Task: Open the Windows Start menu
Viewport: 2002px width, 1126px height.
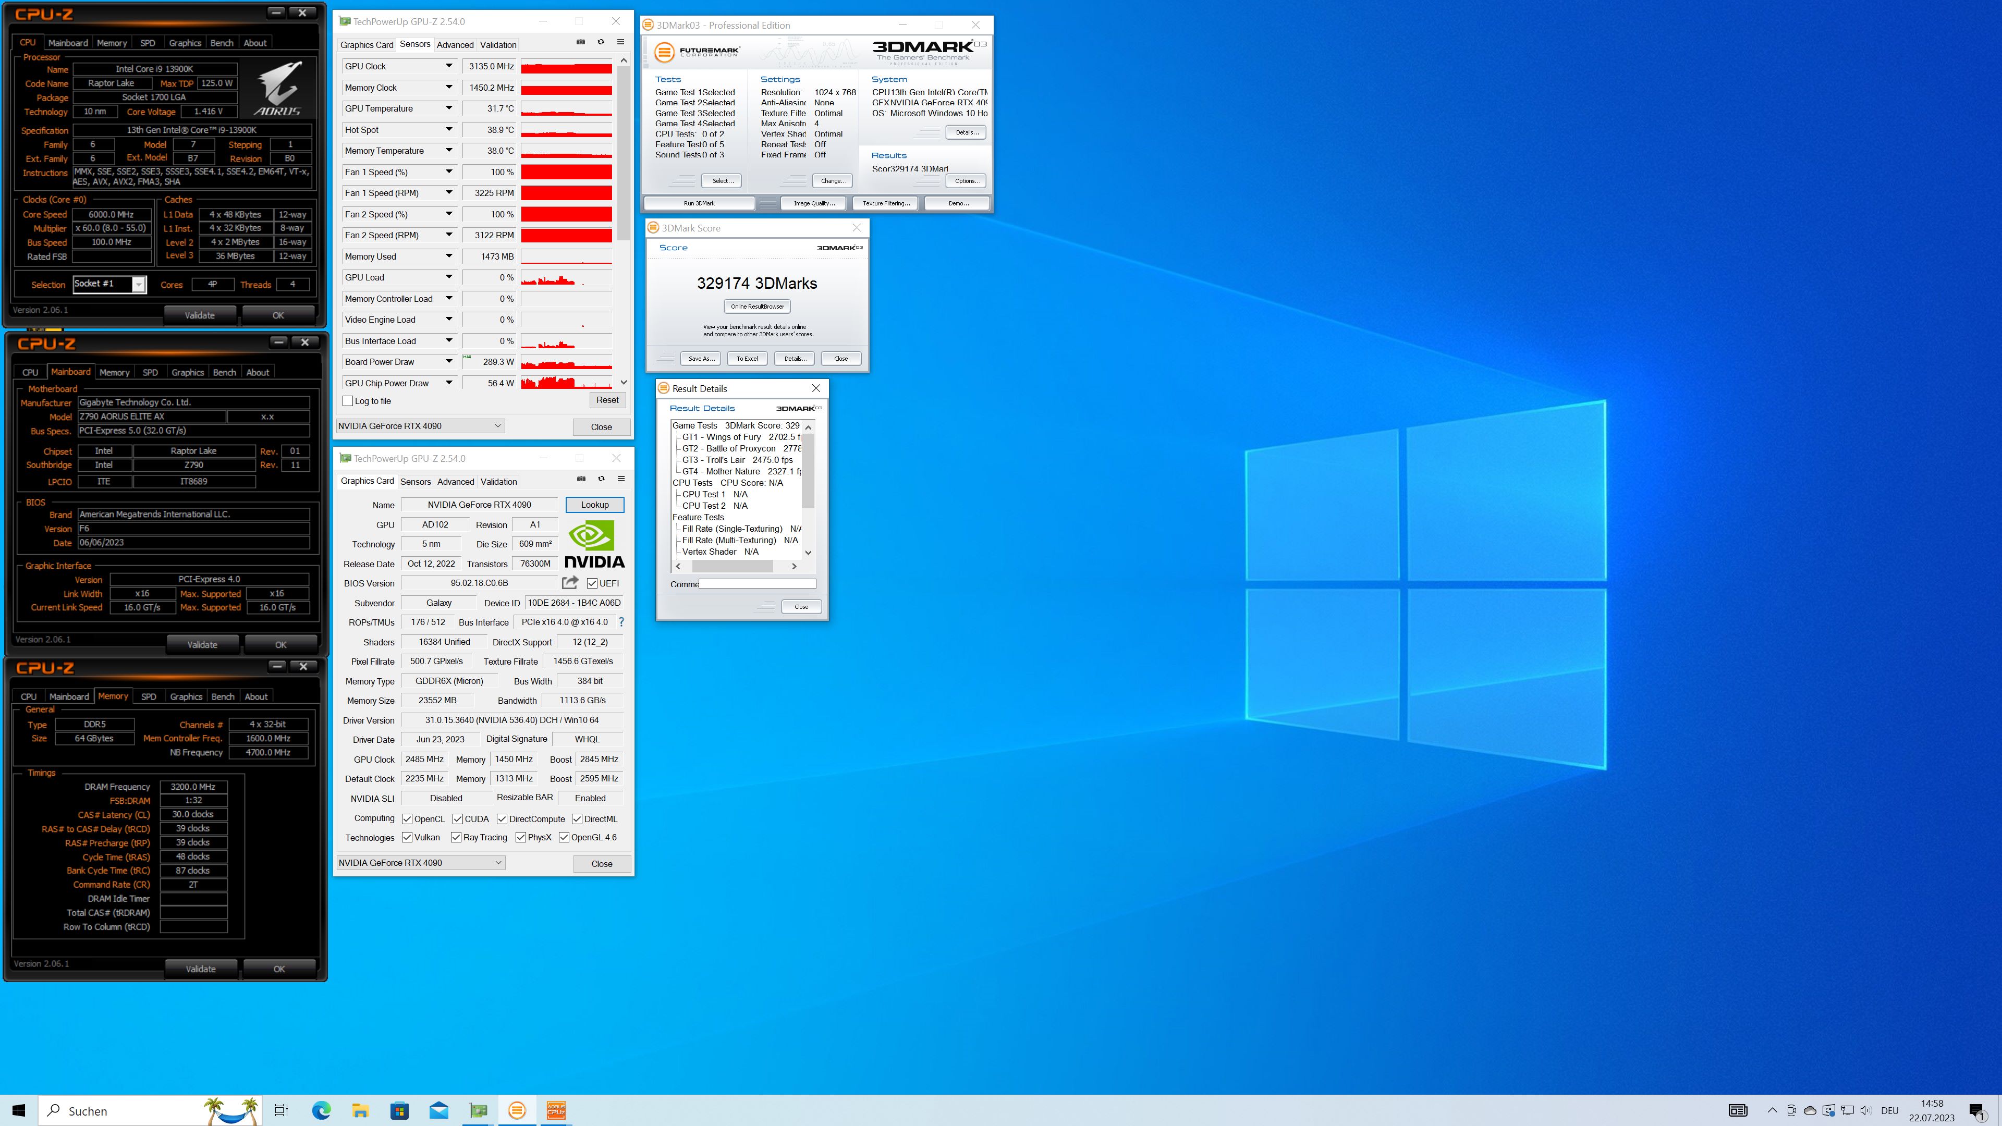Action: point(19,1110)
